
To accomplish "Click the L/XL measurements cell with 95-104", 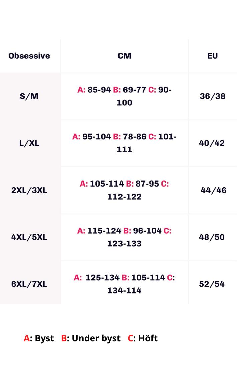I will pos(125,143).
